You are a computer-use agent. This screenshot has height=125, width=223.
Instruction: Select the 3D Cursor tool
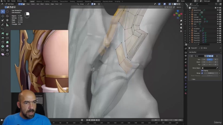point(7,11)
